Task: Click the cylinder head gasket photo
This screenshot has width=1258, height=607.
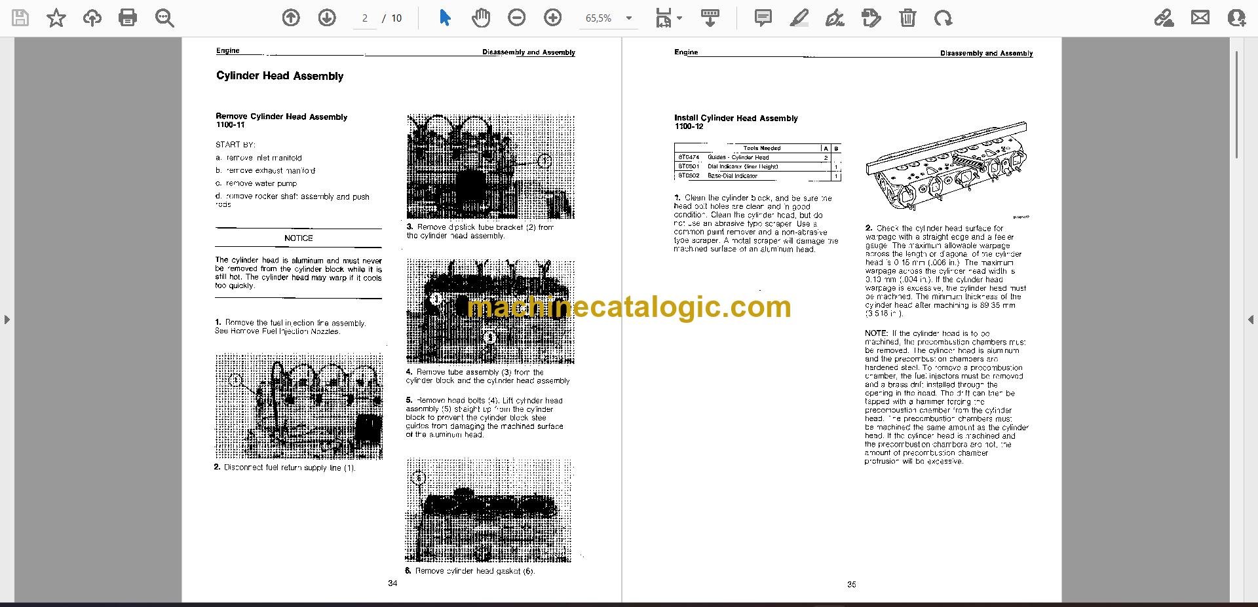Action: (x=489, y=510)
